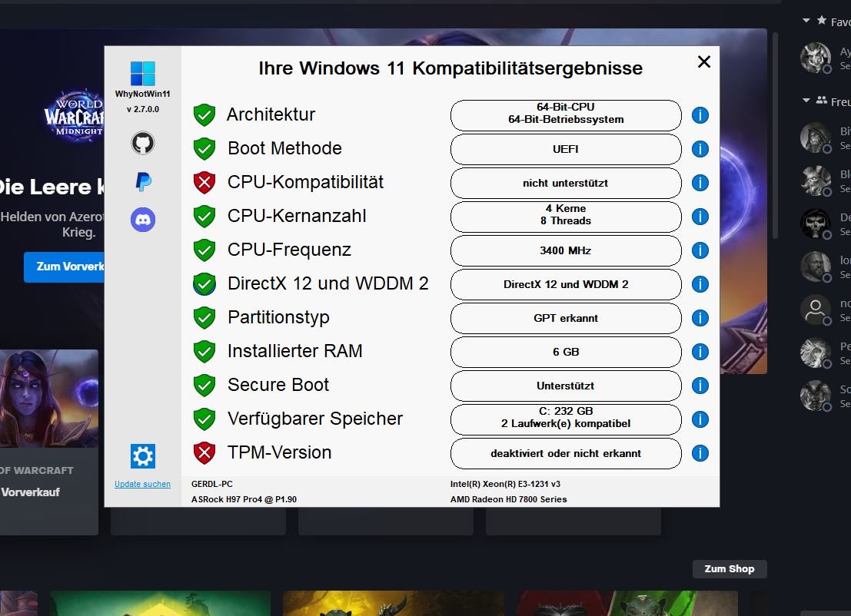This screenshot has height=616, width=851.
Task: Open World of Warcraft Vorverkauf card thumbnail
Action: [x=49, y=399]
